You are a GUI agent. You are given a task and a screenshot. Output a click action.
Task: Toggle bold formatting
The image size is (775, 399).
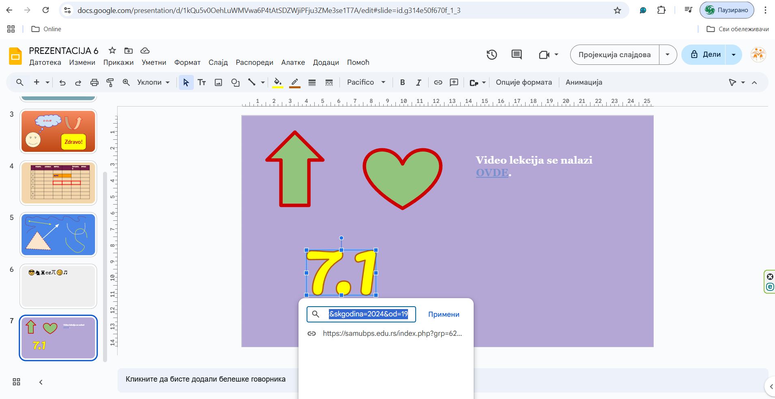(402, 83)
